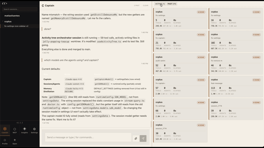Click the send message arrow button
This screenshot has width=264, height=148.
point(143,138)
